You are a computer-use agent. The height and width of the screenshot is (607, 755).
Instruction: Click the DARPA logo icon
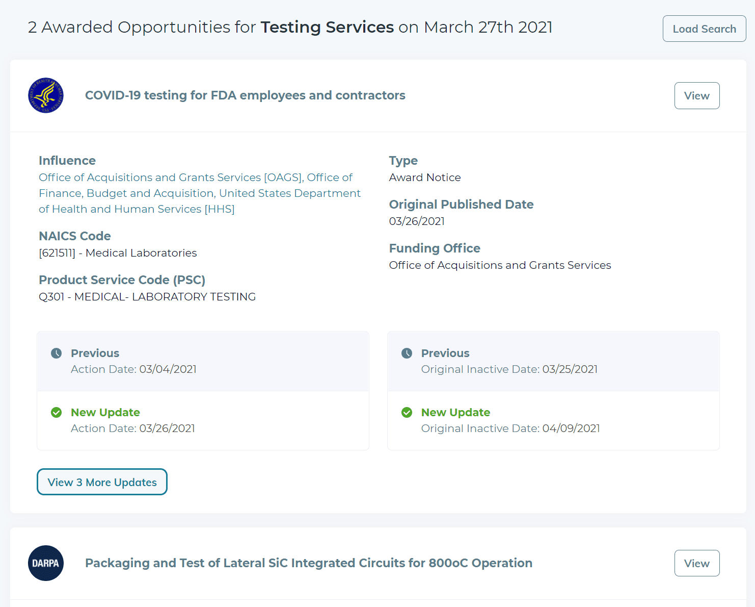46,563
